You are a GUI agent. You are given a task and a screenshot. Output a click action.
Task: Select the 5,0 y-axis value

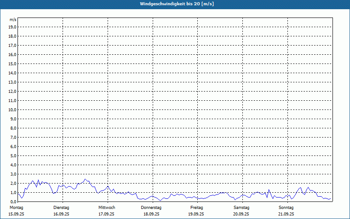point(13,155)
